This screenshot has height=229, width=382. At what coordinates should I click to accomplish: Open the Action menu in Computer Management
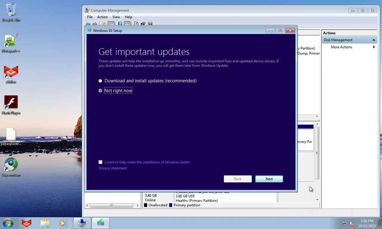point(102,17)
